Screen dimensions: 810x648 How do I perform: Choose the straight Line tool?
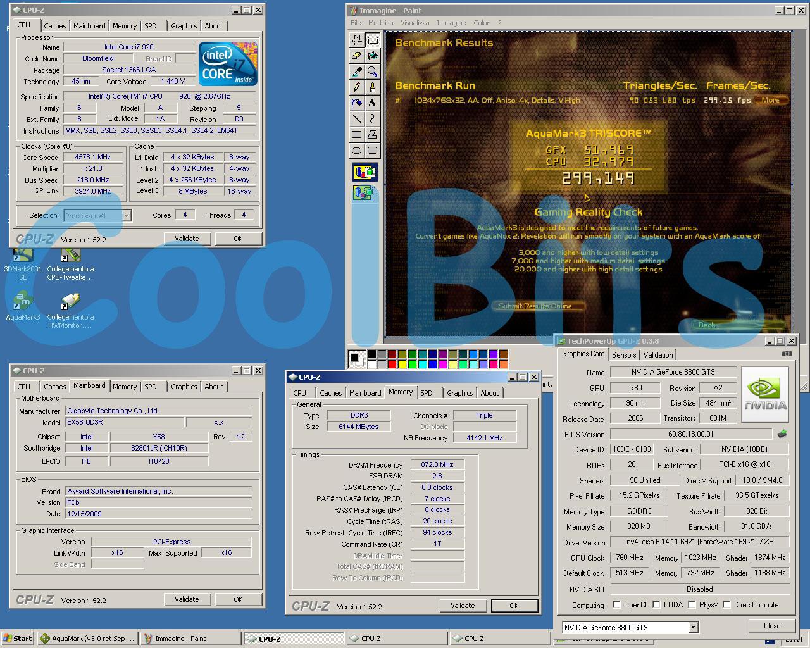[357, 118]
